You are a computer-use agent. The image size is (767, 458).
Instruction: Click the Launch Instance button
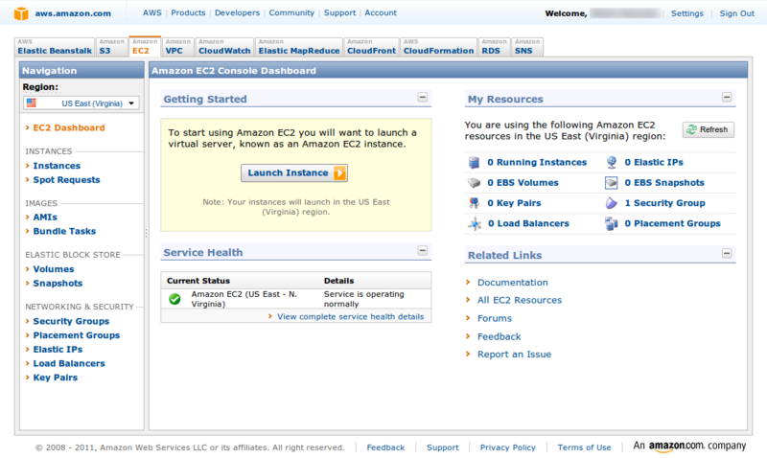(x=294, y=173)
